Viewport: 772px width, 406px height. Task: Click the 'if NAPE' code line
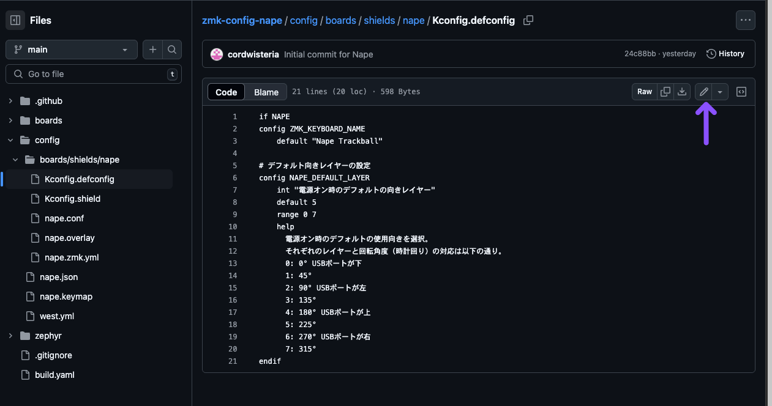point(274,117)
